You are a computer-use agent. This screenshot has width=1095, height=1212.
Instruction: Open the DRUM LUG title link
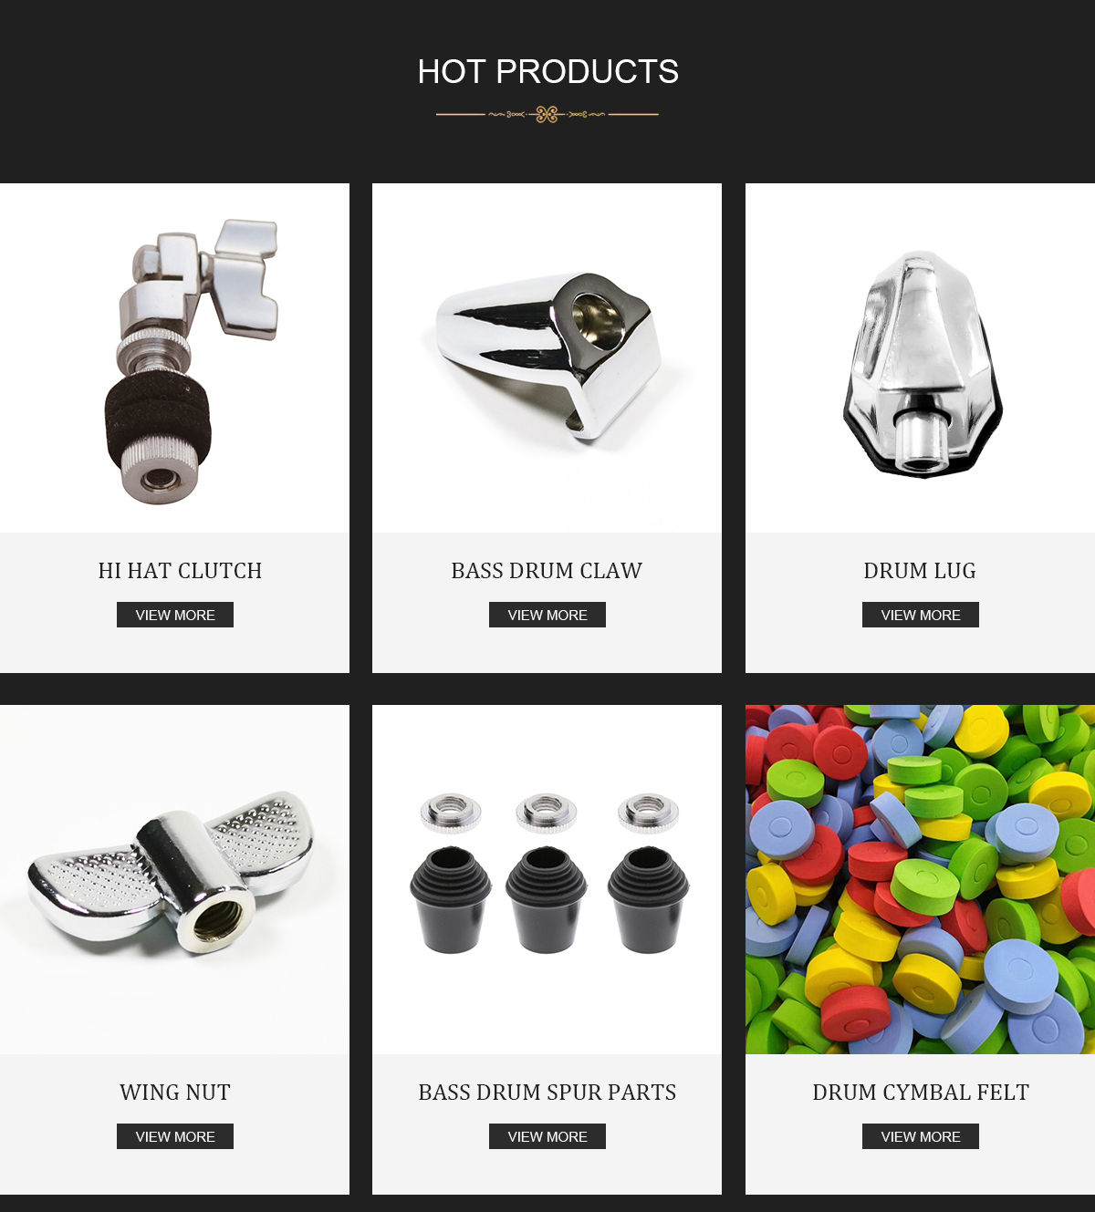920,571
